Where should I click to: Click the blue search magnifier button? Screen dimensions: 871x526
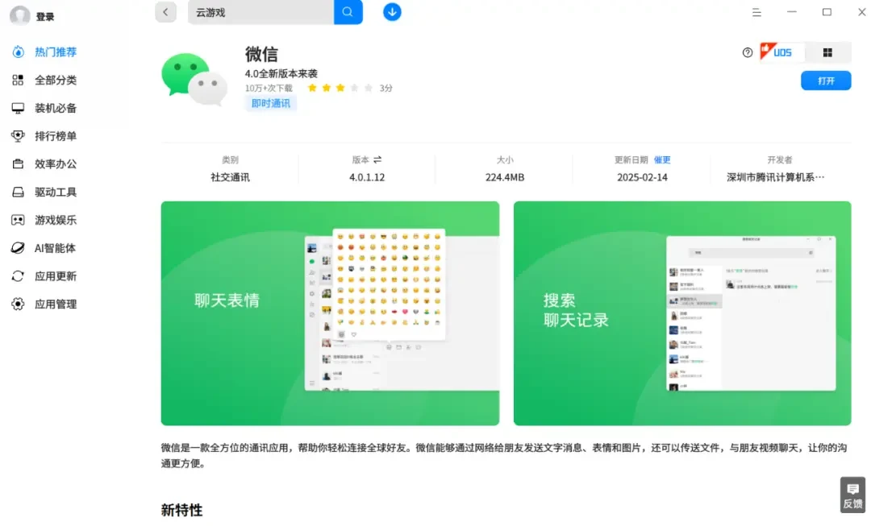(x=348, y=12)
